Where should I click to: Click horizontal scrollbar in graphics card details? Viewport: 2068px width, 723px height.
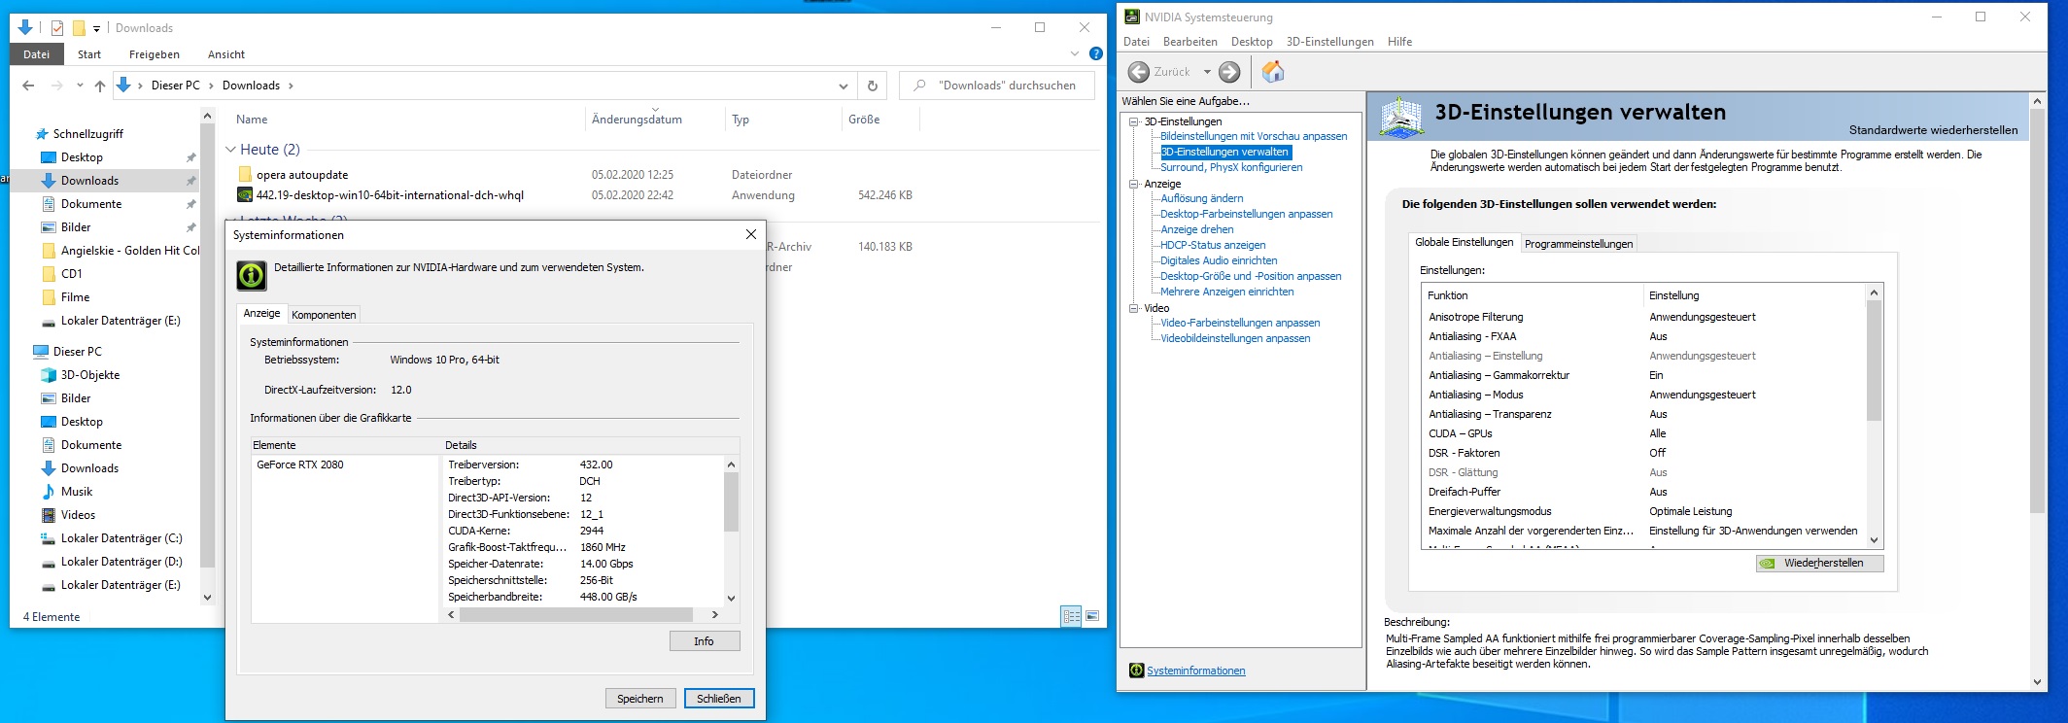click(575, 615)
